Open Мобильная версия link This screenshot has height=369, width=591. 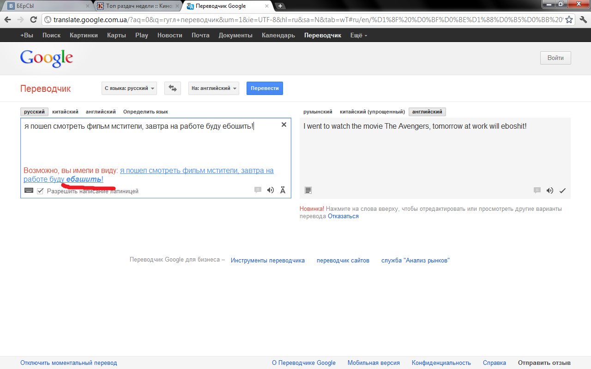[374, 363]
